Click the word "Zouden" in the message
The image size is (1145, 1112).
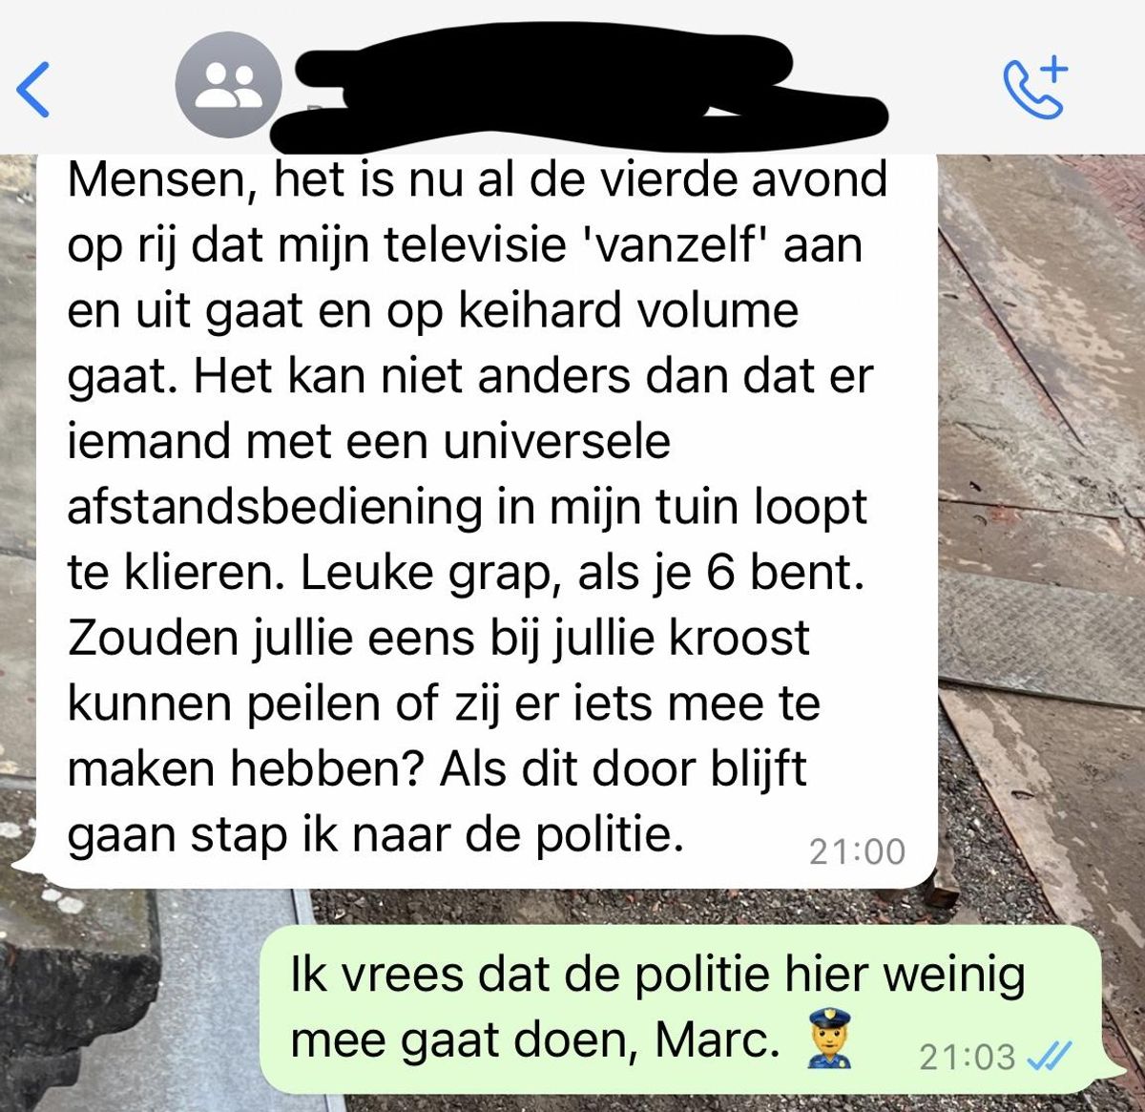[153, 638]
